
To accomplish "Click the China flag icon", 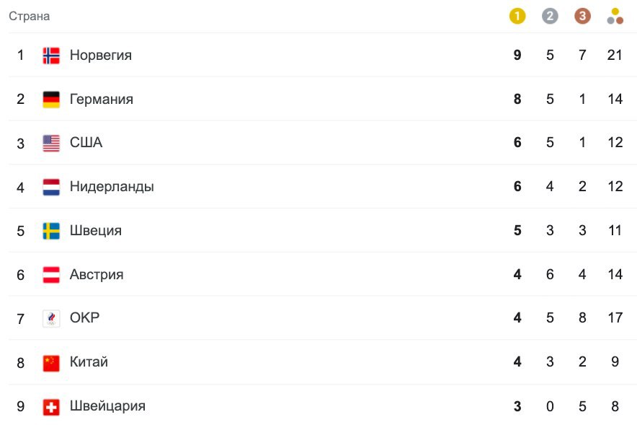I will click(x=51, y=362).
